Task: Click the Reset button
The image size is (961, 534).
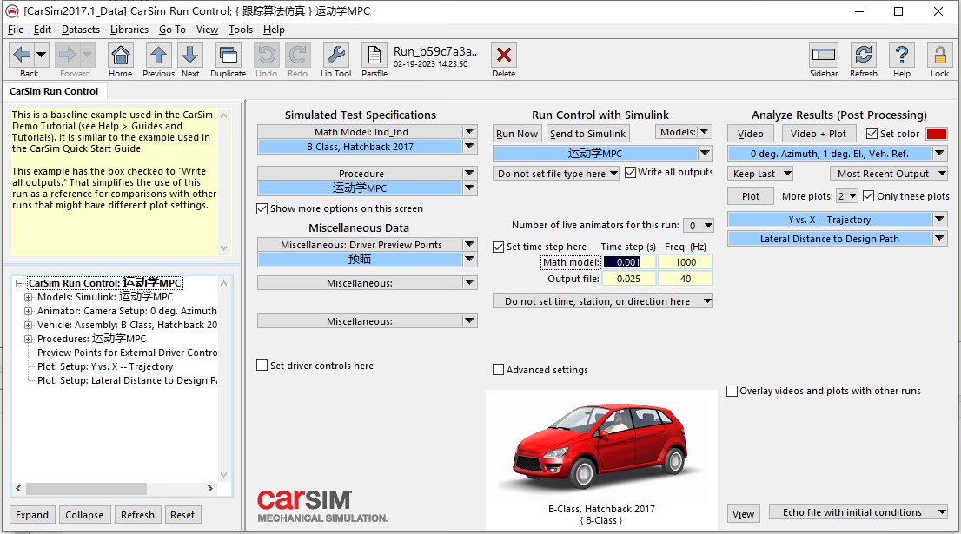Action: pyautogui.click(x=182, y=515)
